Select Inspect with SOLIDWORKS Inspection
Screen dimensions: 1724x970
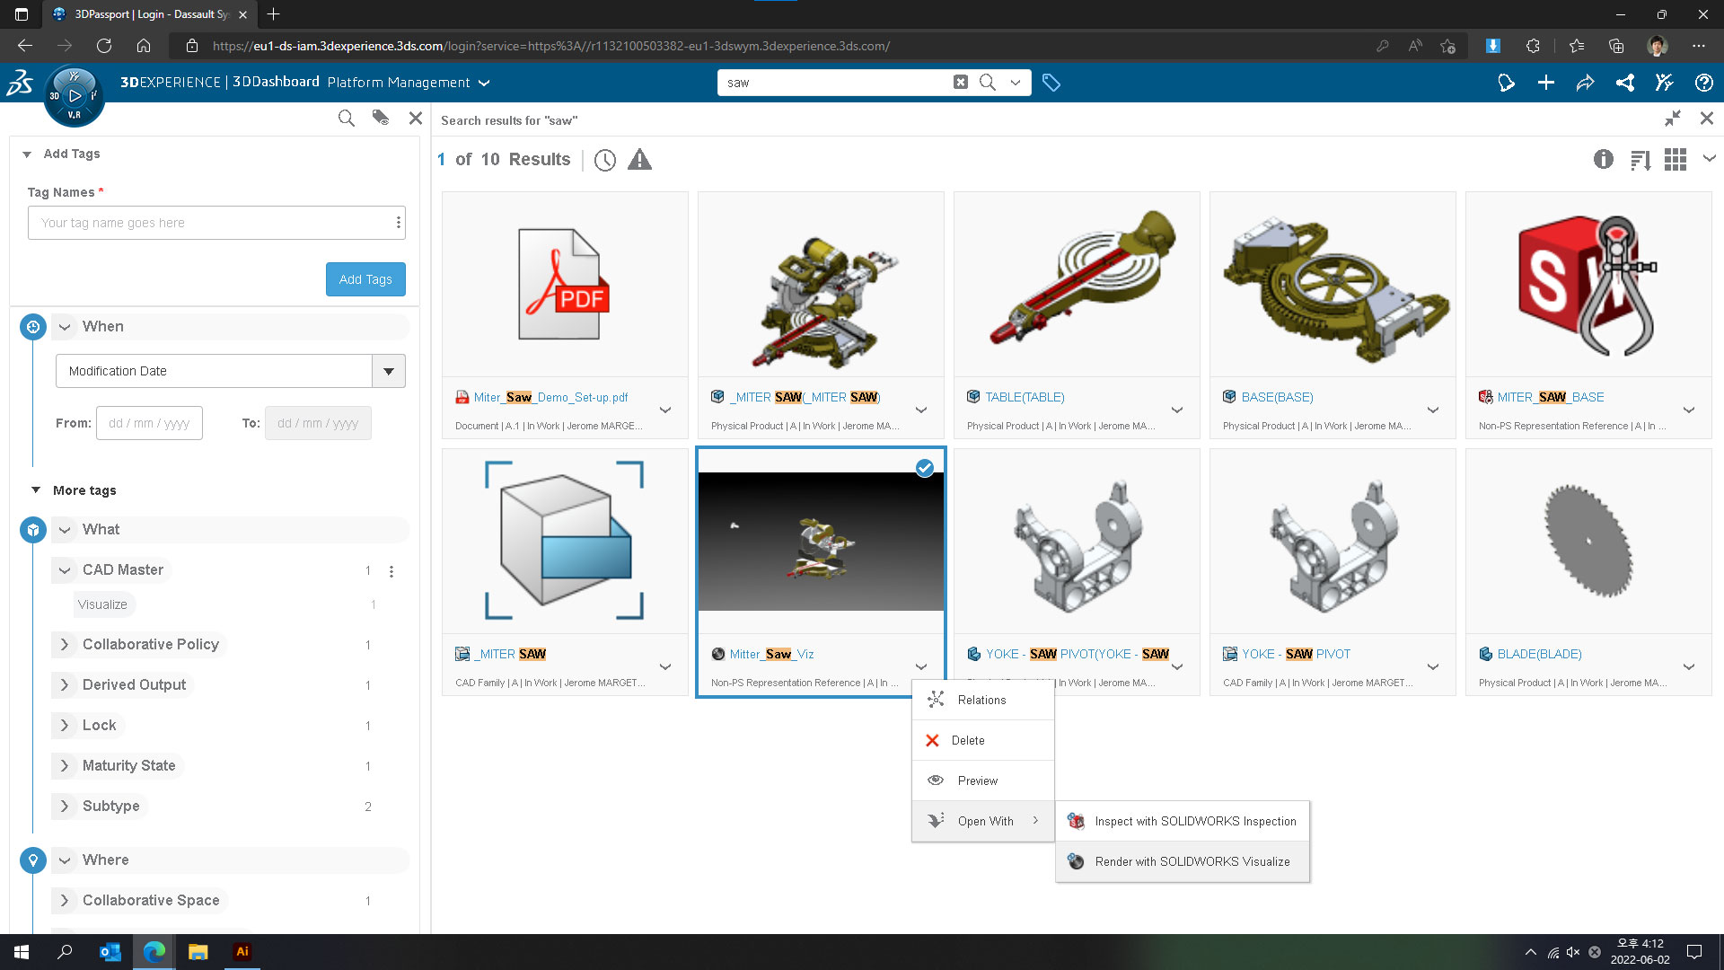(1183, 821)
